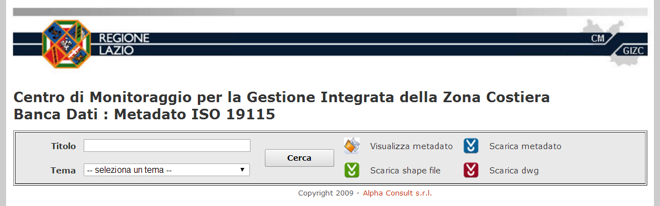Click the Scarica shape file label
Viewport: 660px width, 206px height.
[405, 171]
